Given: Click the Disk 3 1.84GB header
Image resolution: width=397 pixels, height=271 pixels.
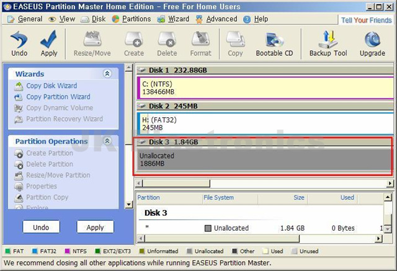Looking at the screenshot, I should pos(264,142).
